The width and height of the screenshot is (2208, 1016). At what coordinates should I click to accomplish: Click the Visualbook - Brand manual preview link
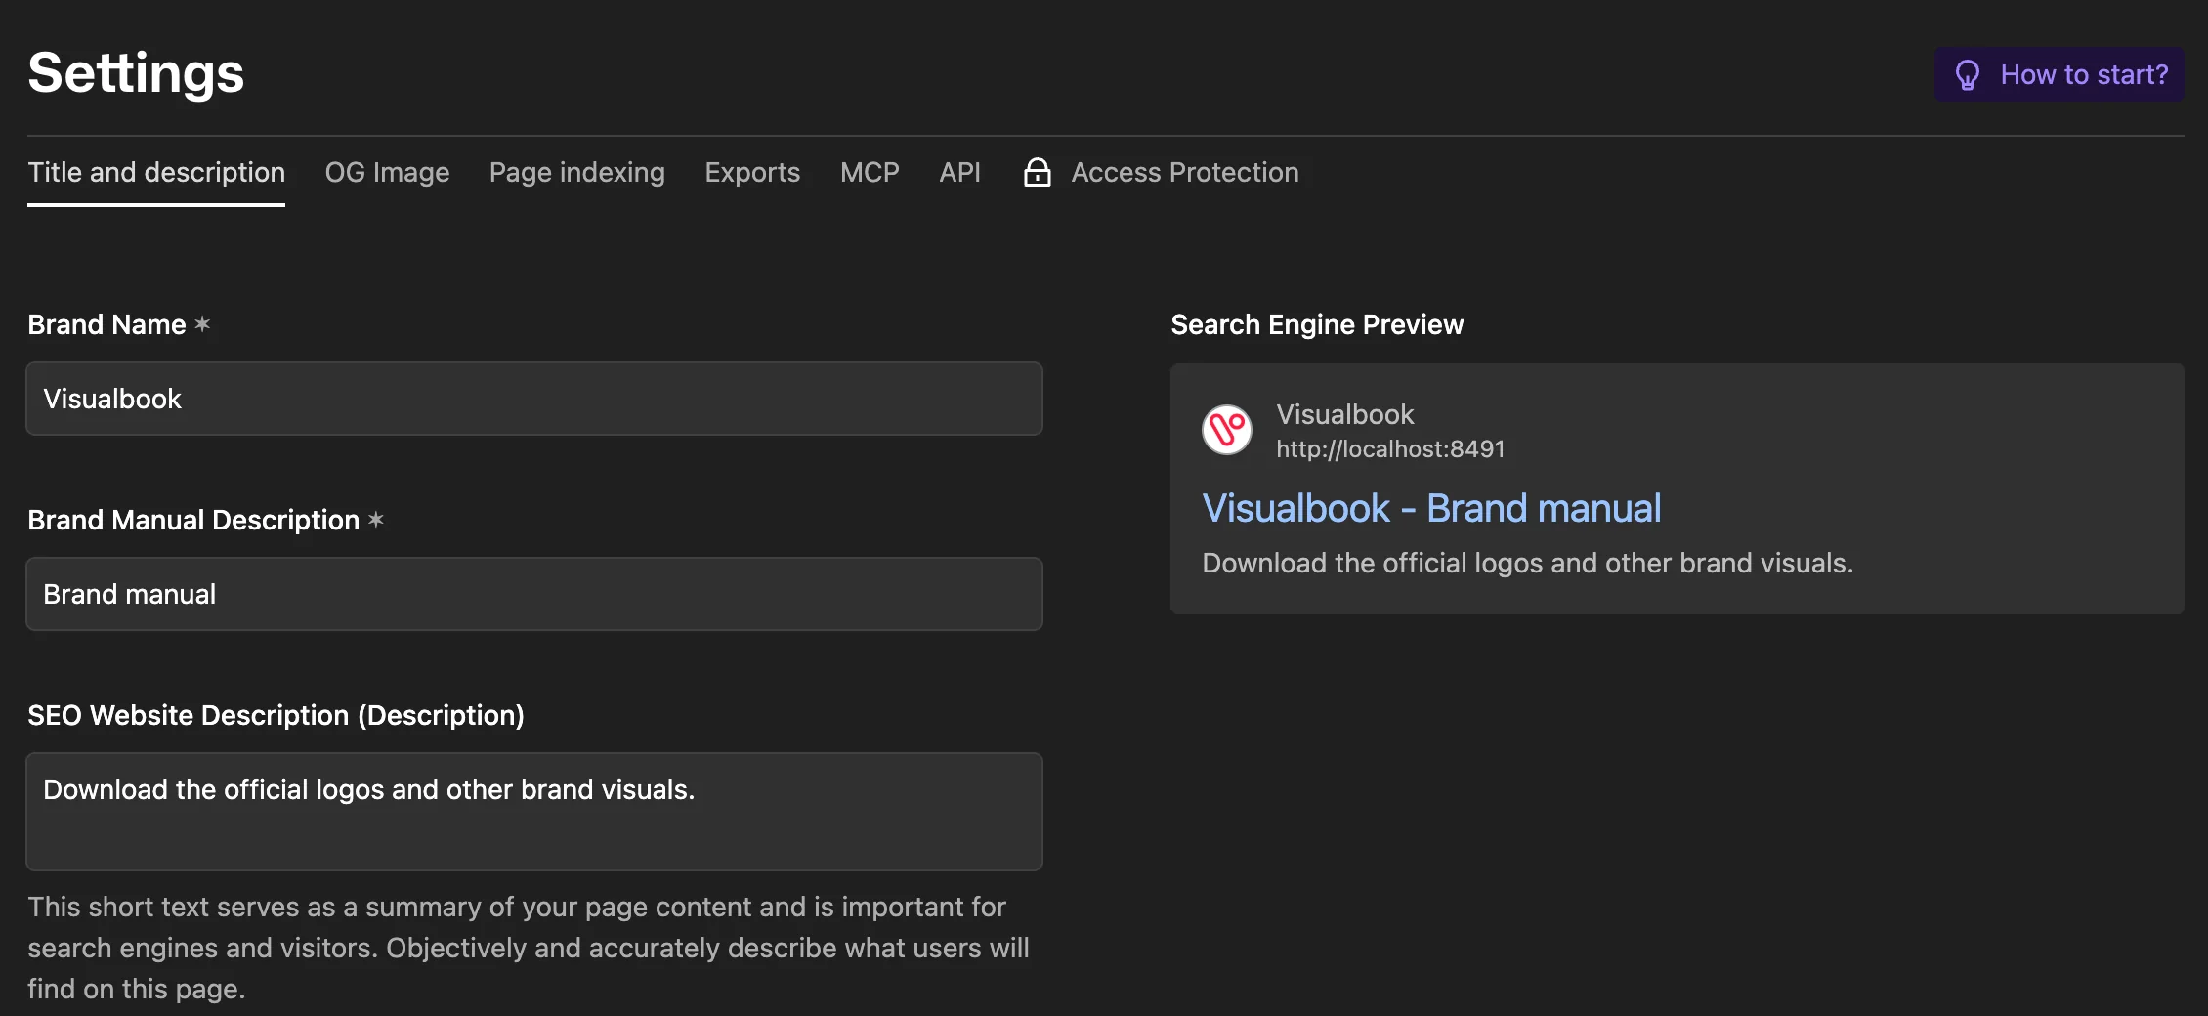click(x=1431, y=508)
